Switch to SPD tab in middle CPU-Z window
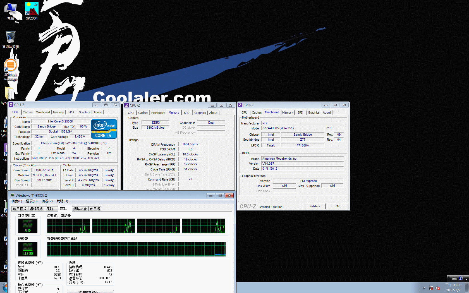Screen dimensions: 469x293 (x=187, y=113)
